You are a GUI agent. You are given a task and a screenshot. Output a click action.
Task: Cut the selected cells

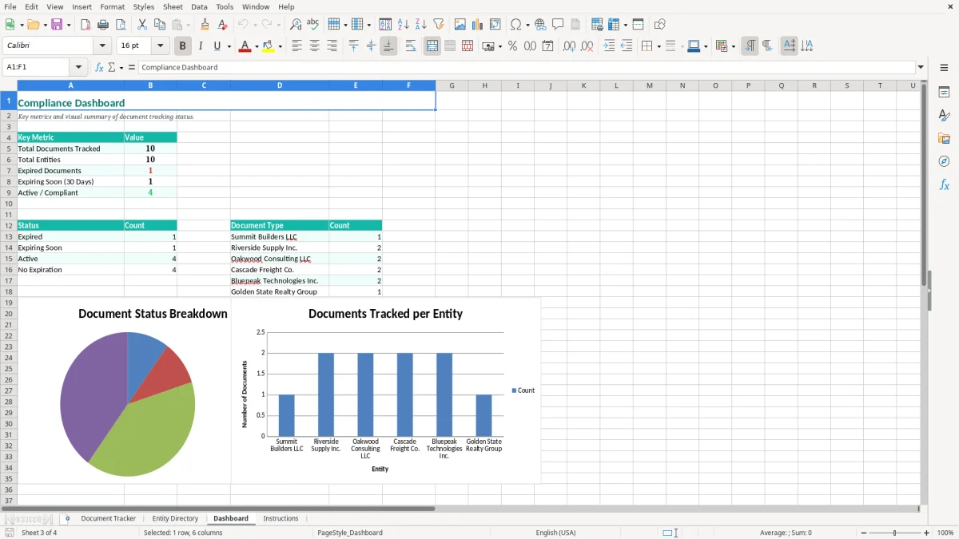click(x=141, y=25)
